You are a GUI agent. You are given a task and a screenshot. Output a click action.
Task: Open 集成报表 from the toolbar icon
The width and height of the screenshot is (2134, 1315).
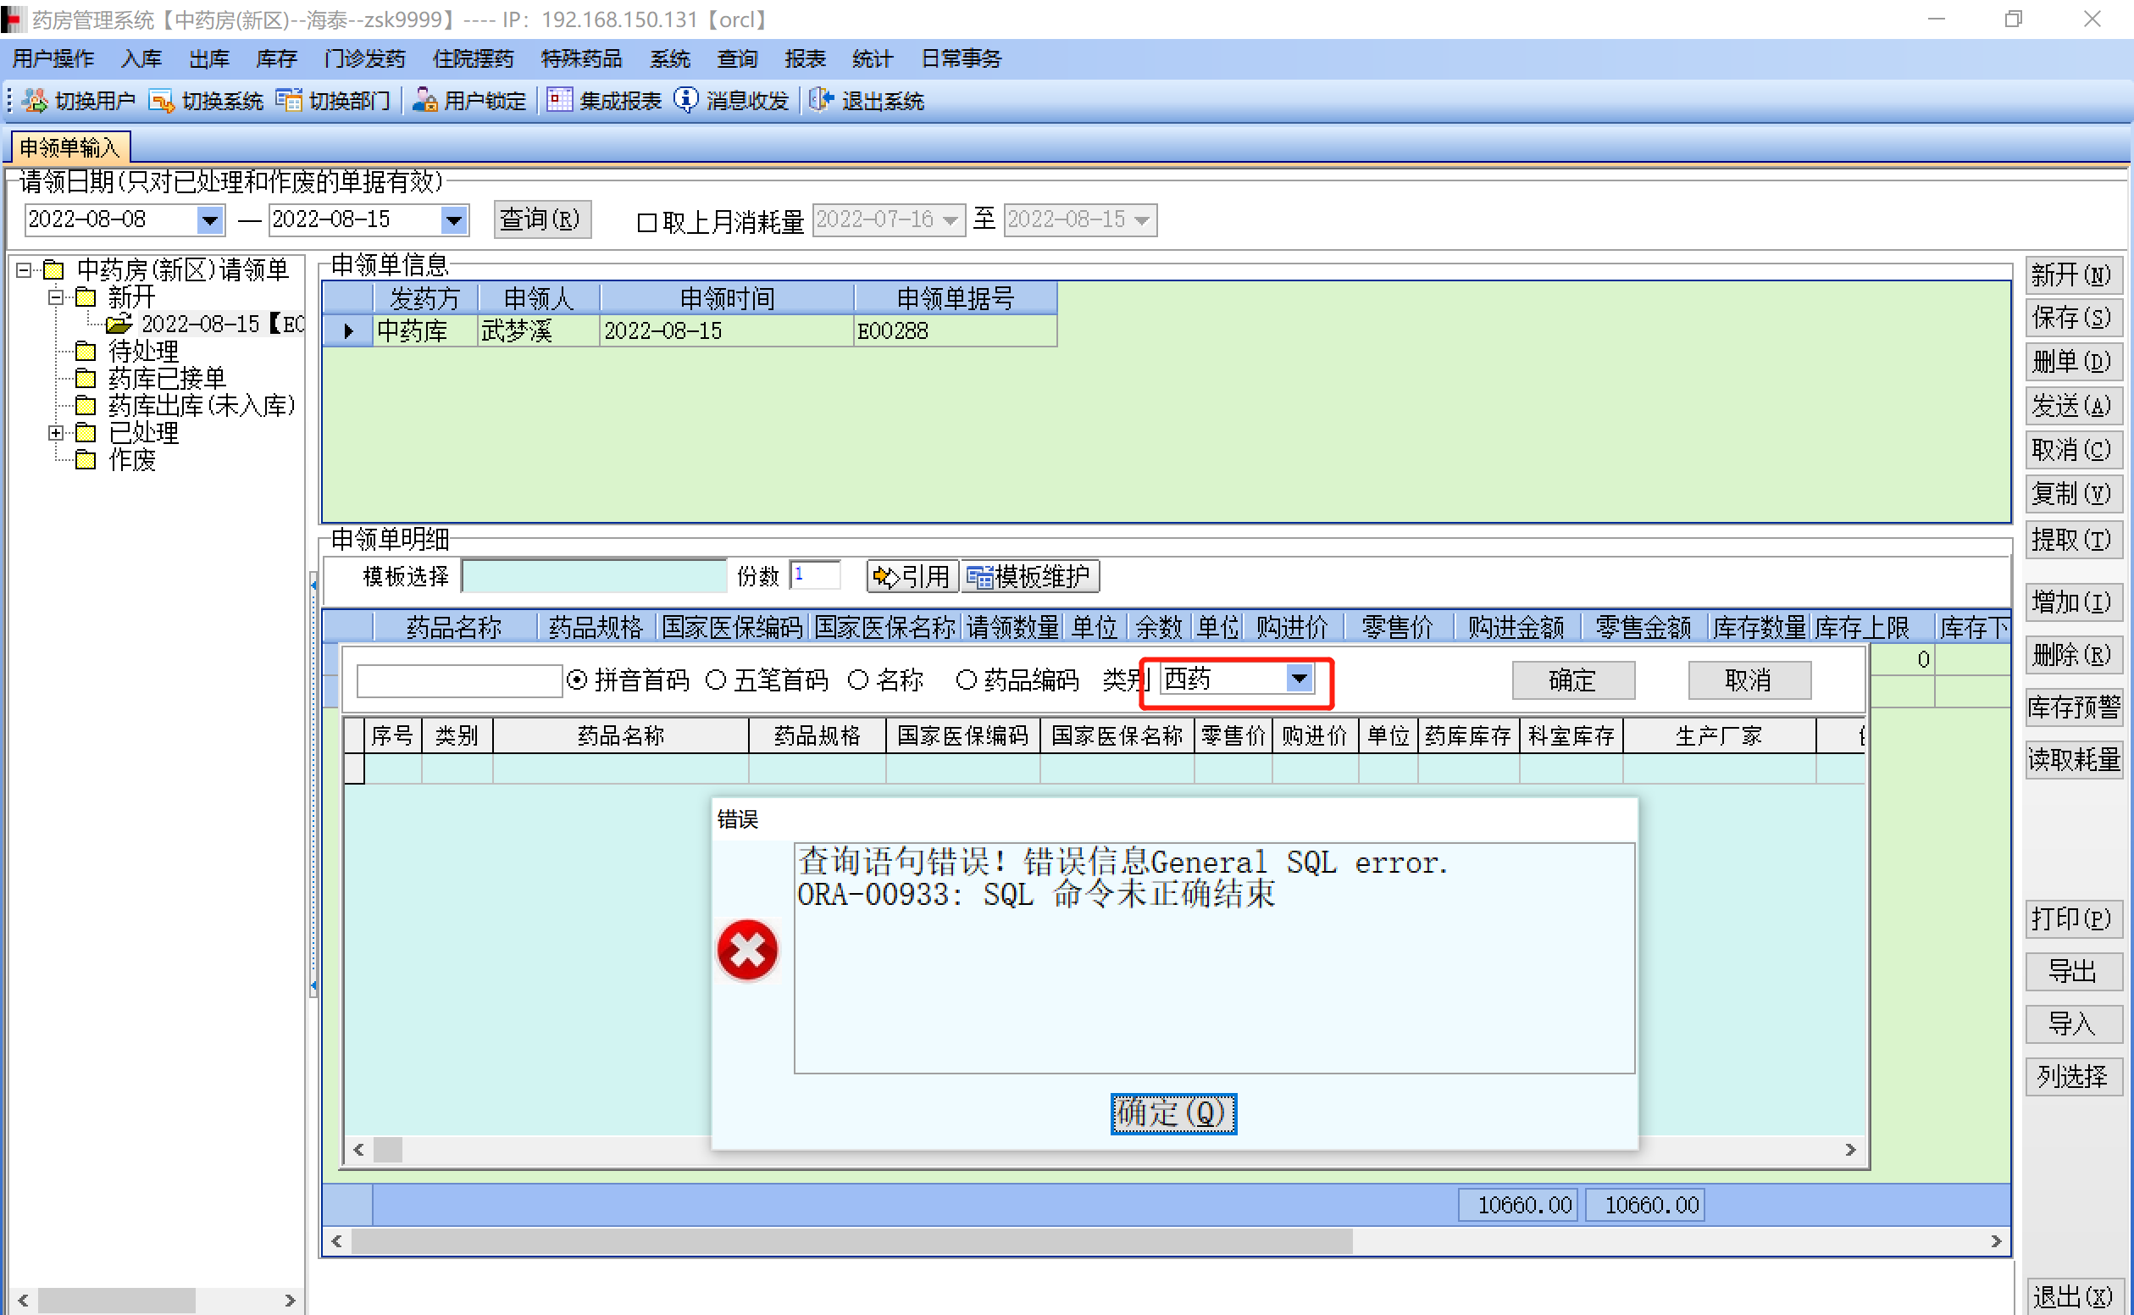[x=559, y=101]
